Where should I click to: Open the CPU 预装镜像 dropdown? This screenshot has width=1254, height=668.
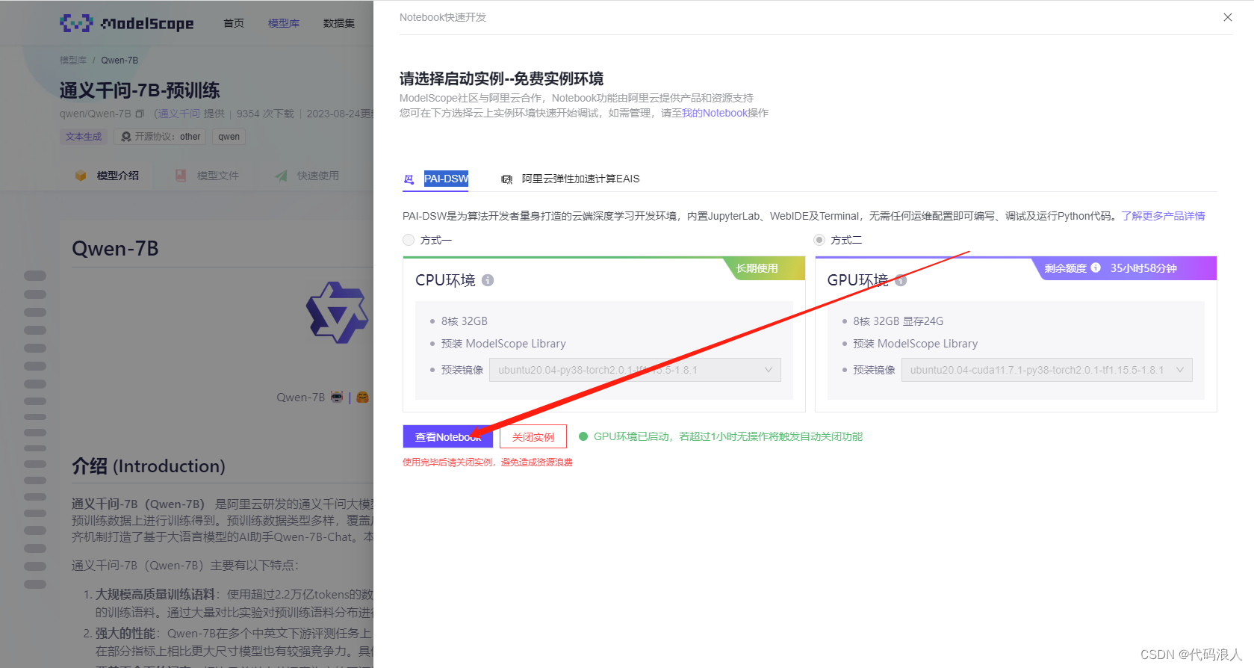[x=635, y=370]
